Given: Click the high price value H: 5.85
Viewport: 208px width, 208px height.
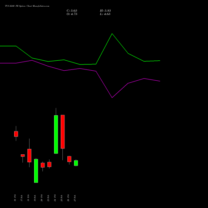Looking at the screenshot, I should (x=105, y=11).
